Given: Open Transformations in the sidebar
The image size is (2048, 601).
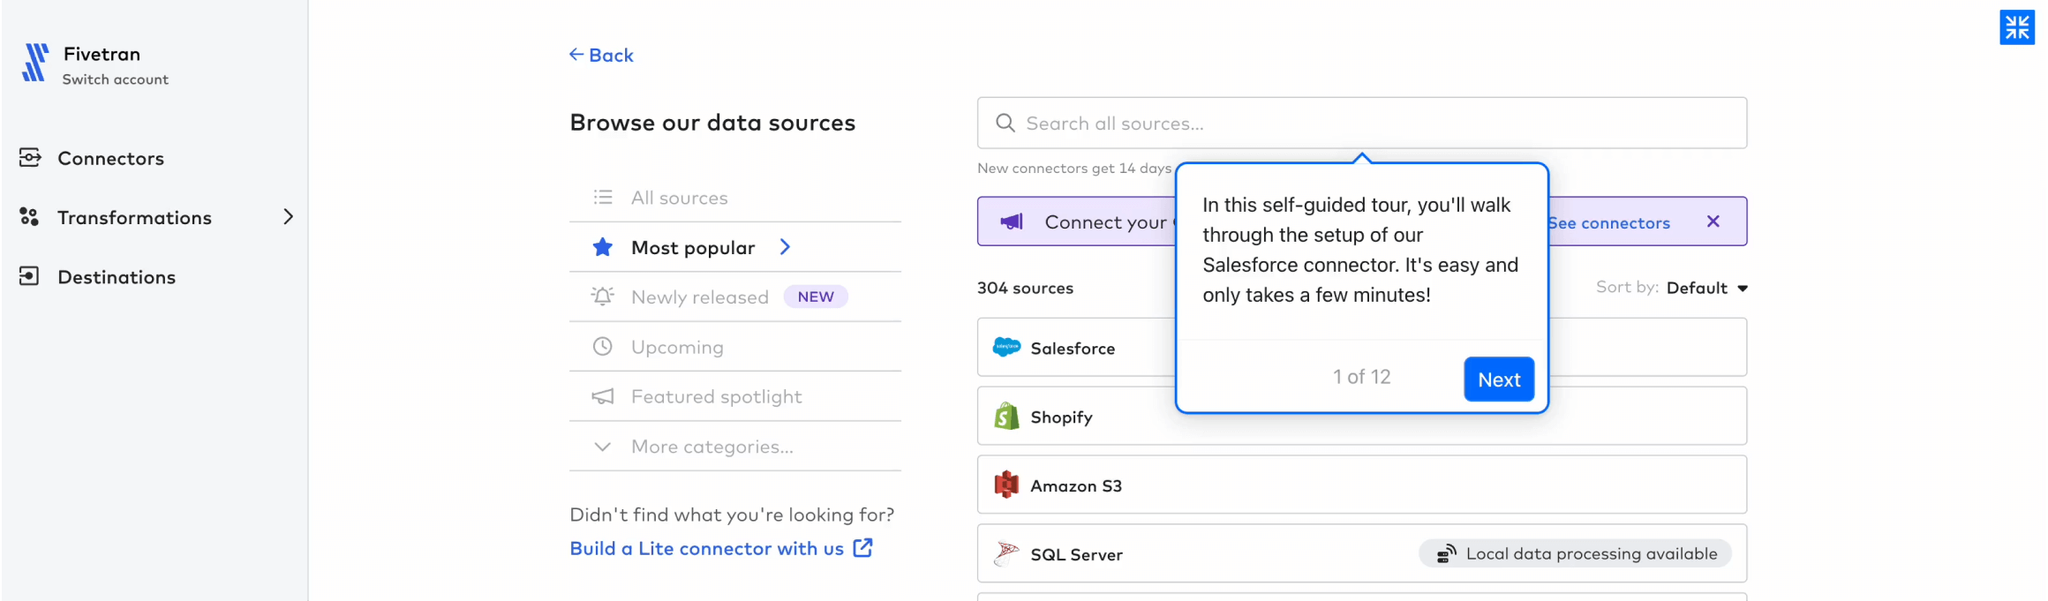Looking at the screenshot, I should click(134, 217).
